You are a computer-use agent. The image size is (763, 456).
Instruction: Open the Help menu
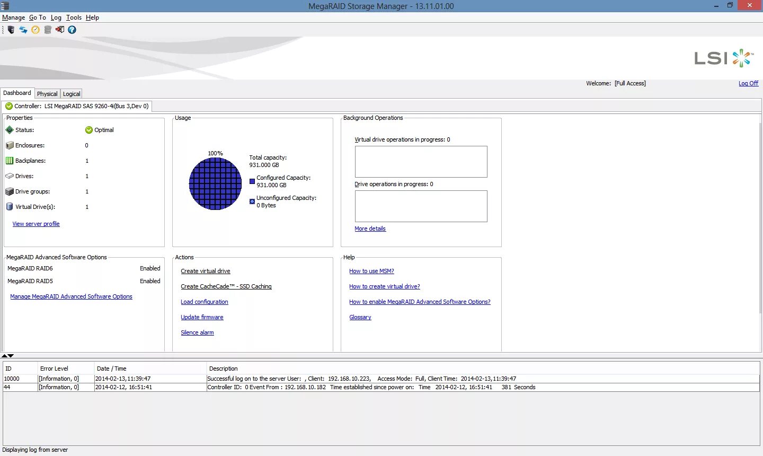pos(92,17)
